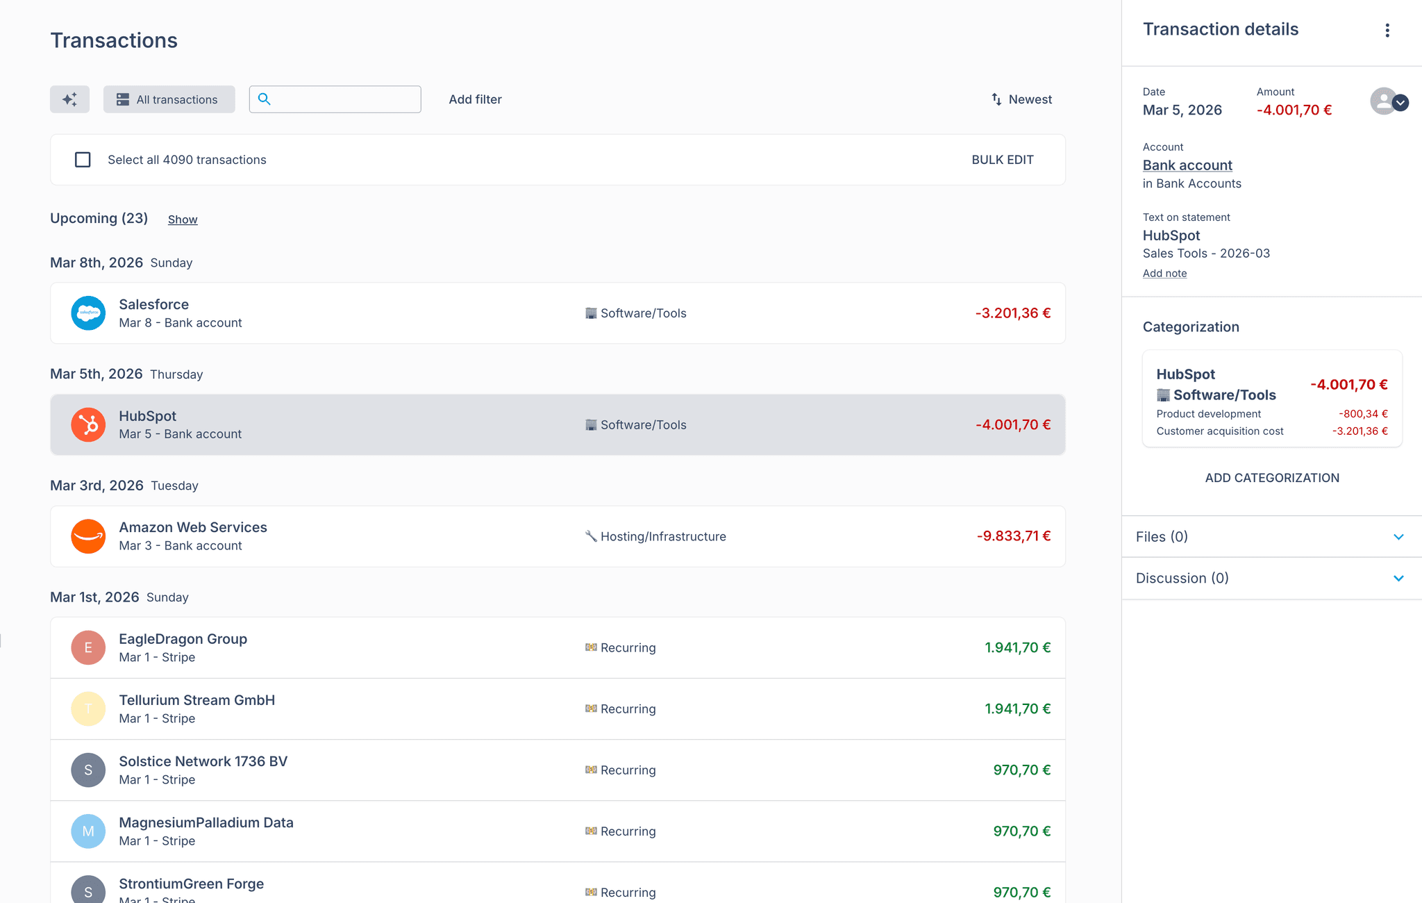This screenshot has height=903, width=1422.
Task: Click the search magnifier icon
Action: (264, 99)
